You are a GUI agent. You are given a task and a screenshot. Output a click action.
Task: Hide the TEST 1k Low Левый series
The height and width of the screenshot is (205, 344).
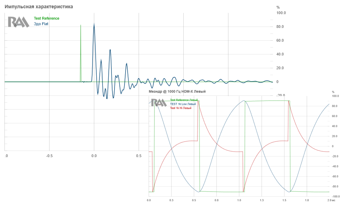click(183, 104)
